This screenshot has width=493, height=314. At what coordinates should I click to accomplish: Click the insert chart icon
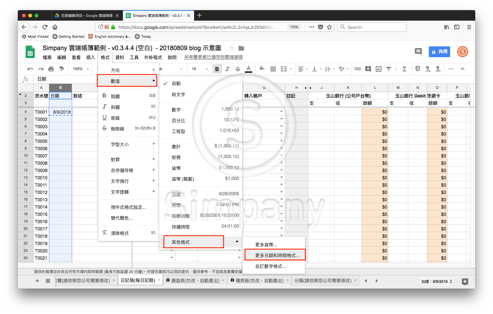(x=378, y=69)
